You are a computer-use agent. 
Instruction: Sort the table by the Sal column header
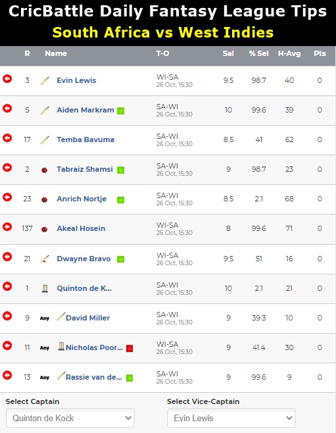tap(228, 53)
